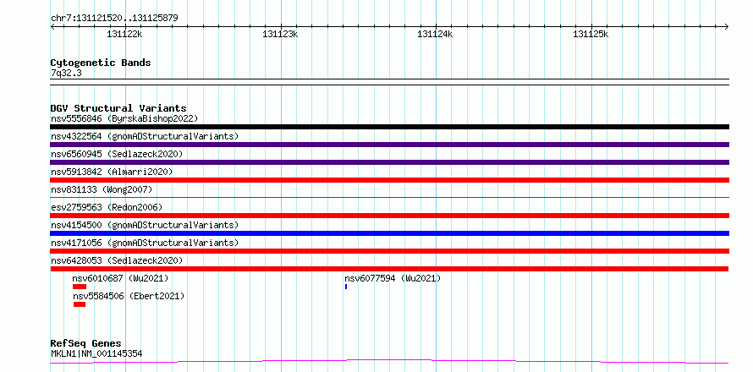Select the purple nsv6560945 variant bar

[389, 162]
